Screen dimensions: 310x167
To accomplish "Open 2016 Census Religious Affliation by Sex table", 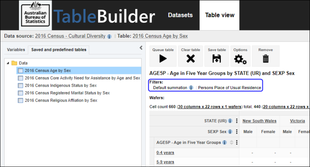I will coord(61,100).
